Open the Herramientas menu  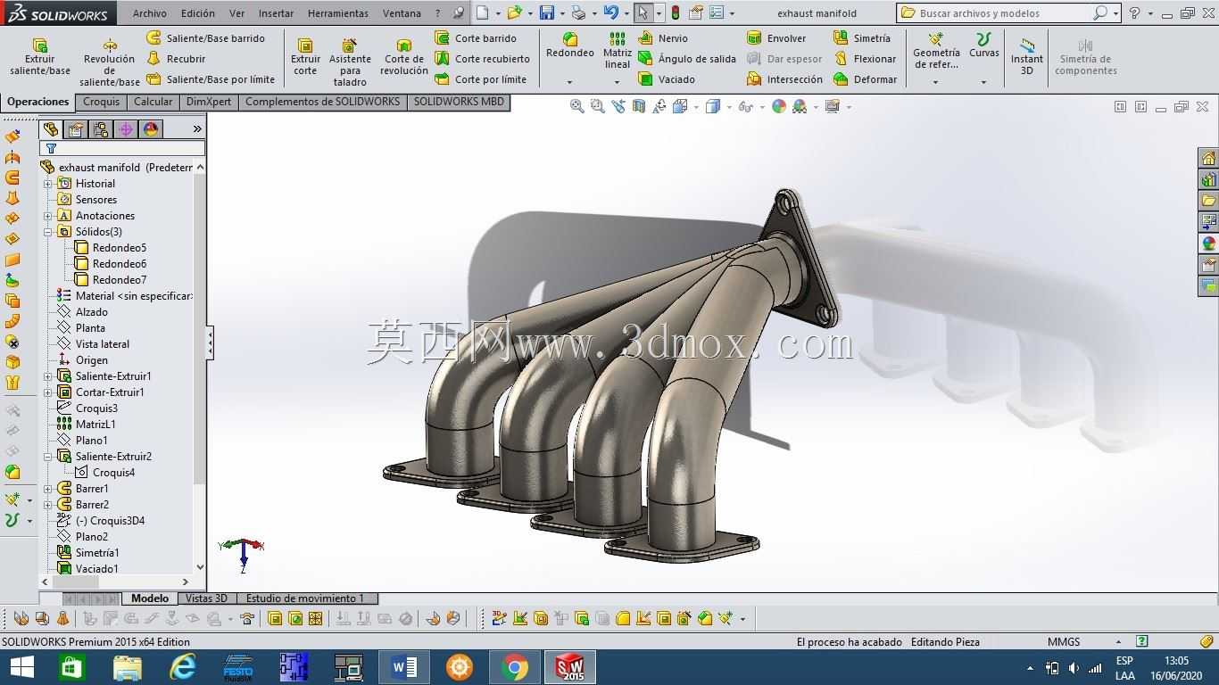tap(338, 13)
